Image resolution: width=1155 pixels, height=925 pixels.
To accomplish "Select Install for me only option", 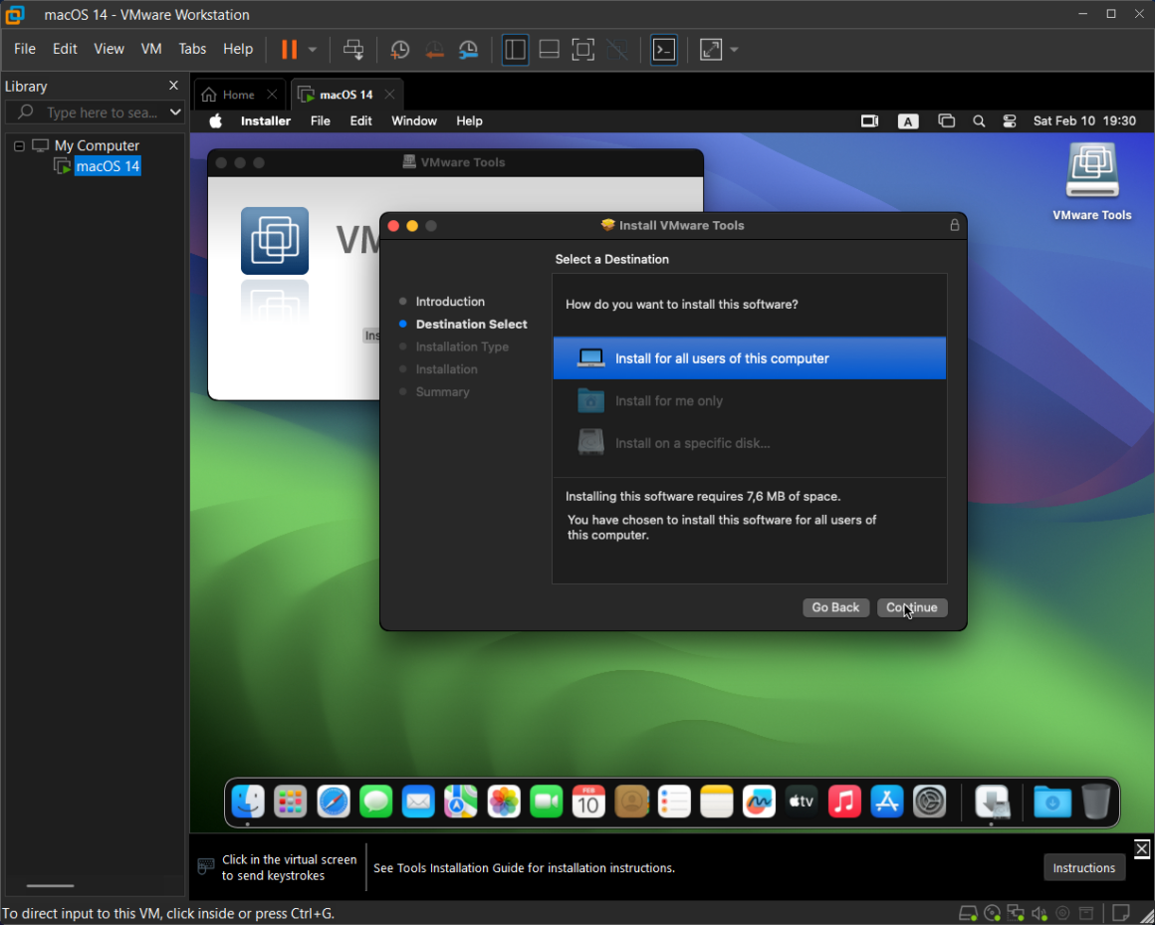I will [x=749, y=401].
